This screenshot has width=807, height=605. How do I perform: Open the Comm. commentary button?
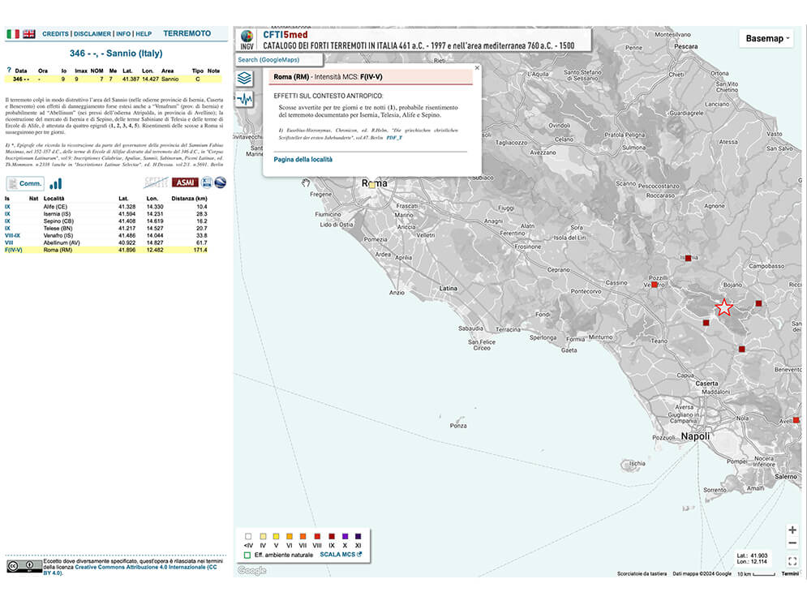pyautogui.click(x=25, y=183)
